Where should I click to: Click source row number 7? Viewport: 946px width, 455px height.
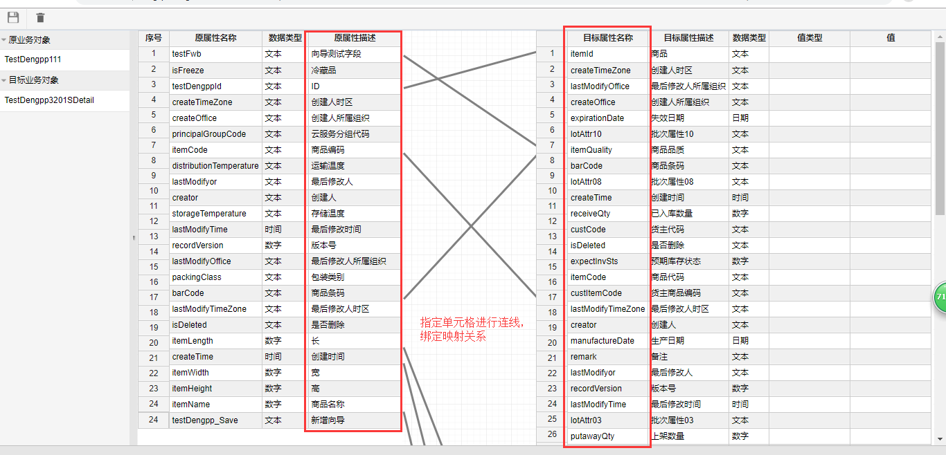click(153, 145)
